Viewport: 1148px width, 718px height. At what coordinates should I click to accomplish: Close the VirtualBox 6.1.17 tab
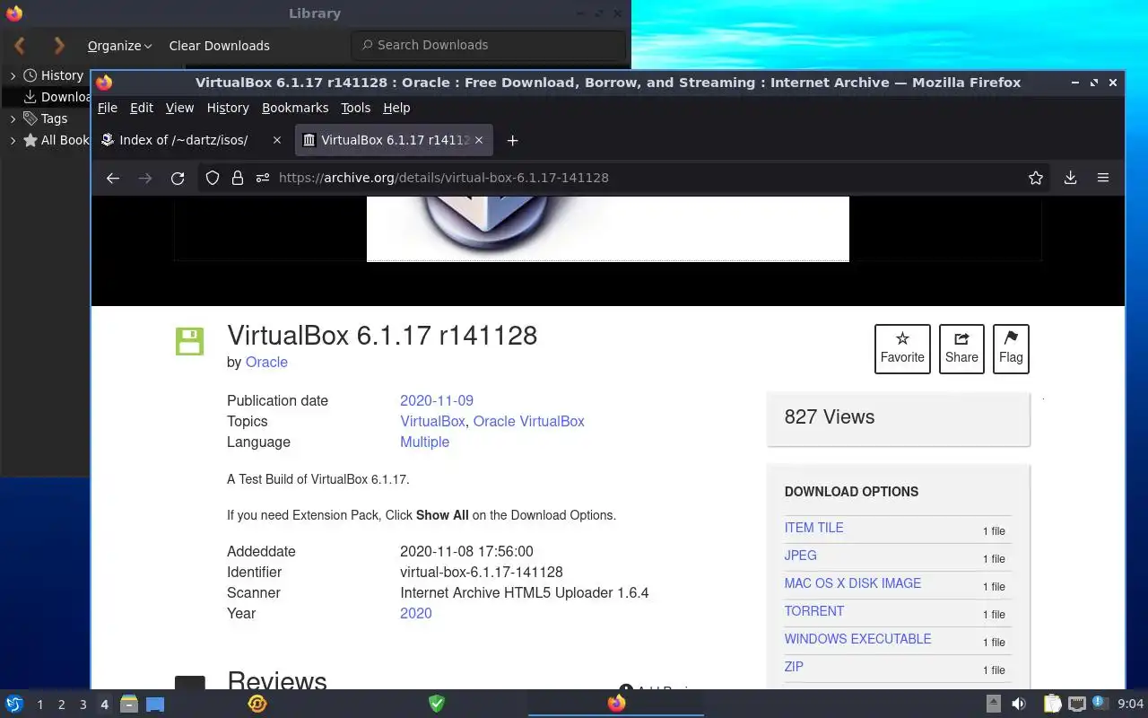coord(479,140)
